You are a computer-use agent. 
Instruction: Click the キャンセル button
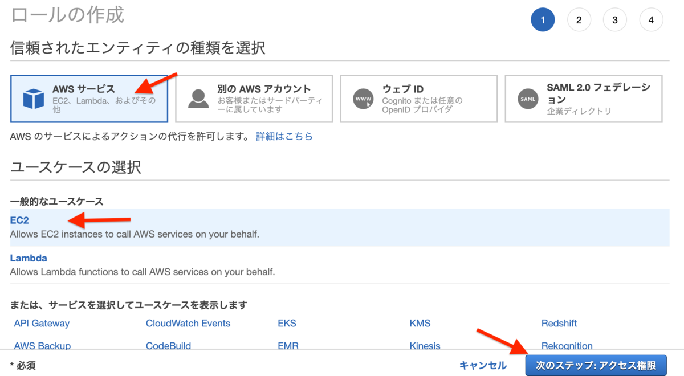click(483, 366)
